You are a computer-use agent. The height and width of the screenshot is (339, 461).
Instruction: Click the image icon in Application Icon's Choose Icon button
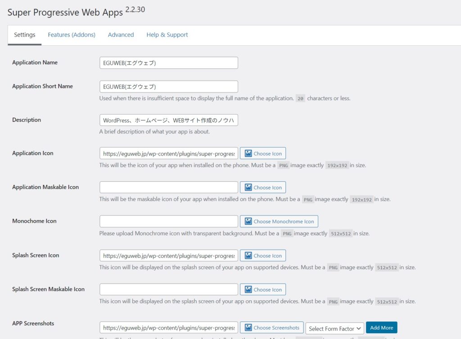[248, 154]
